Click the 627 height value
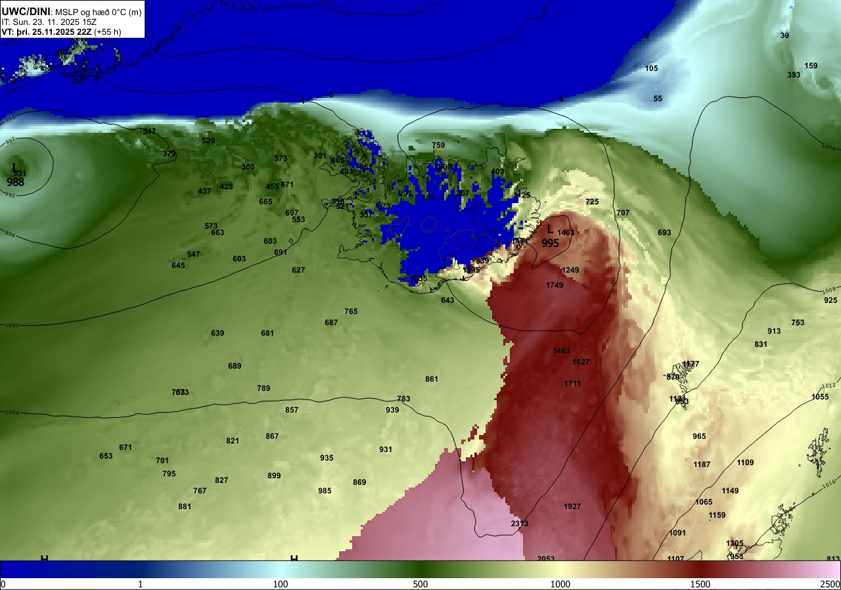The width and height of the screenshot is (841, 590). [298, 270]
